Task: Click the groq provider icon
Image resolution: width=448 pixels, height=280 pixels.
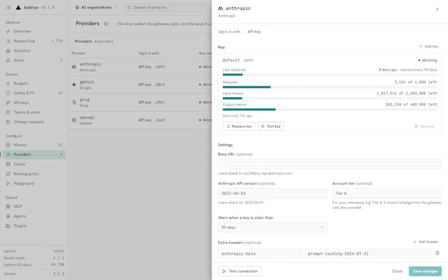Action: pyautogui.click(x=74, y=102)
